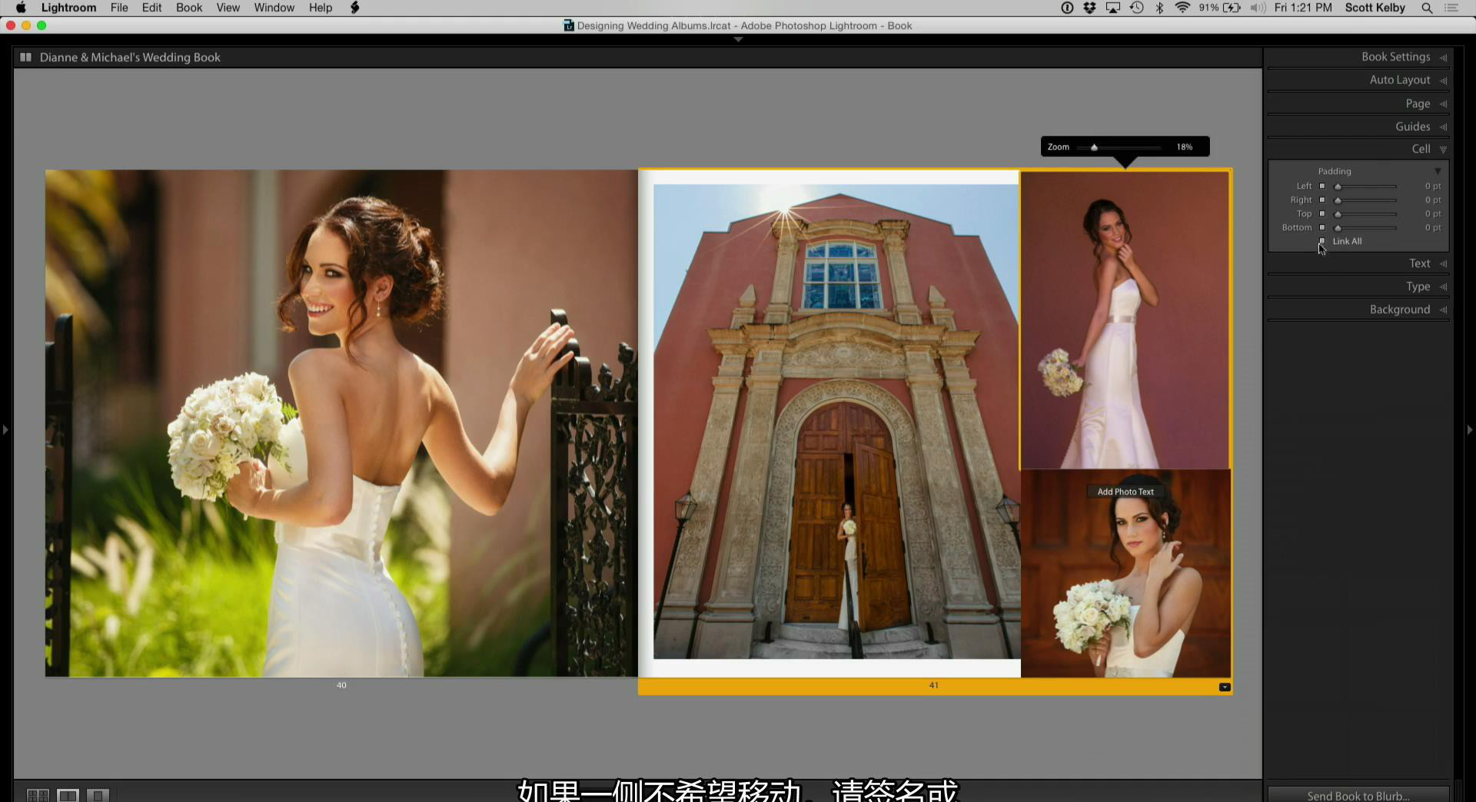Toggle the Link All padding checkbox
This screenshot has width=1476, height=802.
tap(1322, 241)
